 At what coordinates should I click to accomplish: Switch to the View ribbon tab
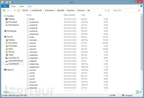[30, 6]
